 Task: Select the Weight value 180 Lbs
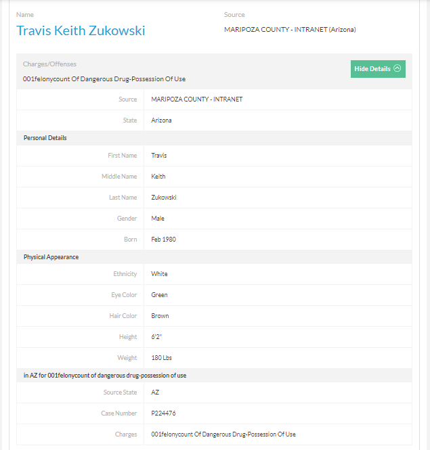(163, 358)
